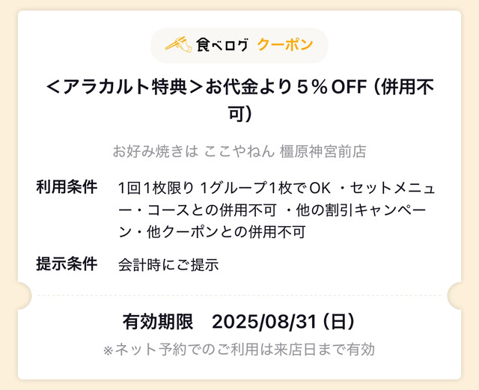Click the Tabelog chopsticks logo icon

pos(178,45)
